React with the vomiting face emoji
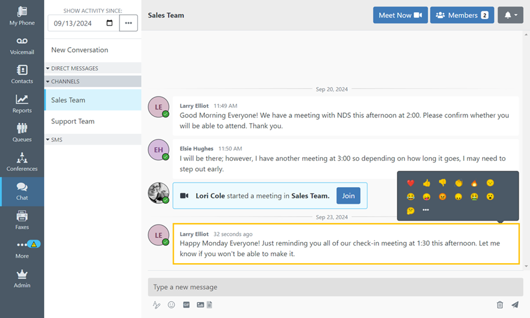The height and width of the screenshot is (318, 530). click(x=474, y=197)
